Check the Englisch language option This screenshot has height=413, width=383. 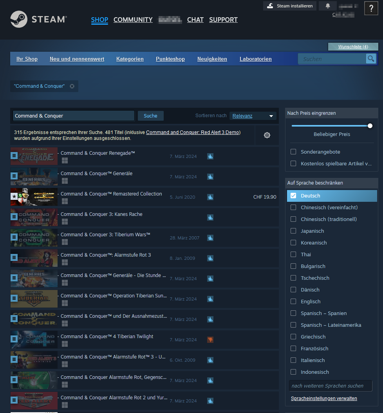293,301
